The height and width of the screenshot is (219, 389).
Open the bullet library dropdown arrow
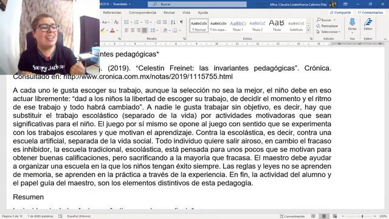click(x=131, y=23)
